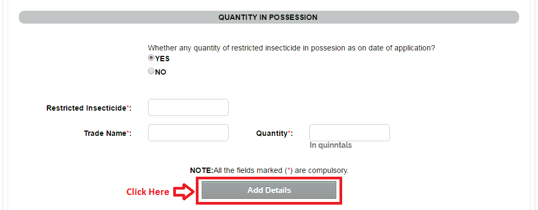Click the red asterisk after Trade Name
Image resolution: width=538 pixels, height=210 pixels.
click(x=128, y=133)
